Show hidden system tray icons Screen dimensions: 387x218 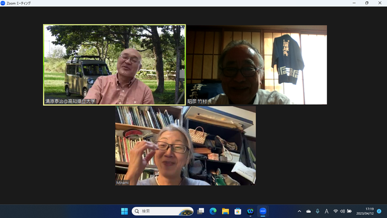(x=299, y=211)
